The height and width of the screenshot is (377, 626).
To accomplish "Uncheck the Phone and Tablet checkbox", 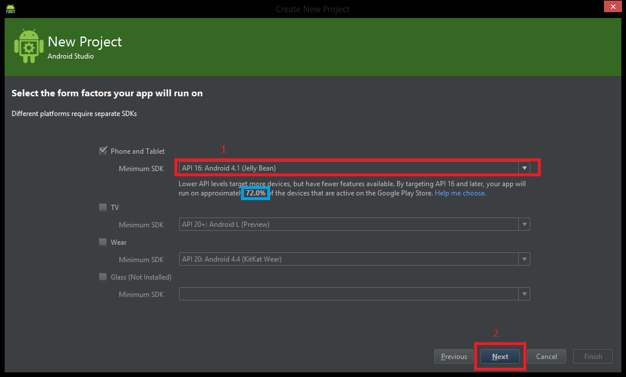I will pyautogui.click(x=103, y=151).
